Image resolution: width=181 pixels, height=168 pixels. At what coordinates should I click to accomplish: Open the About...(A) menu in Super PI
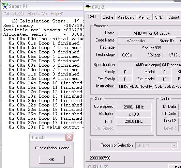(x=37, y=14)
